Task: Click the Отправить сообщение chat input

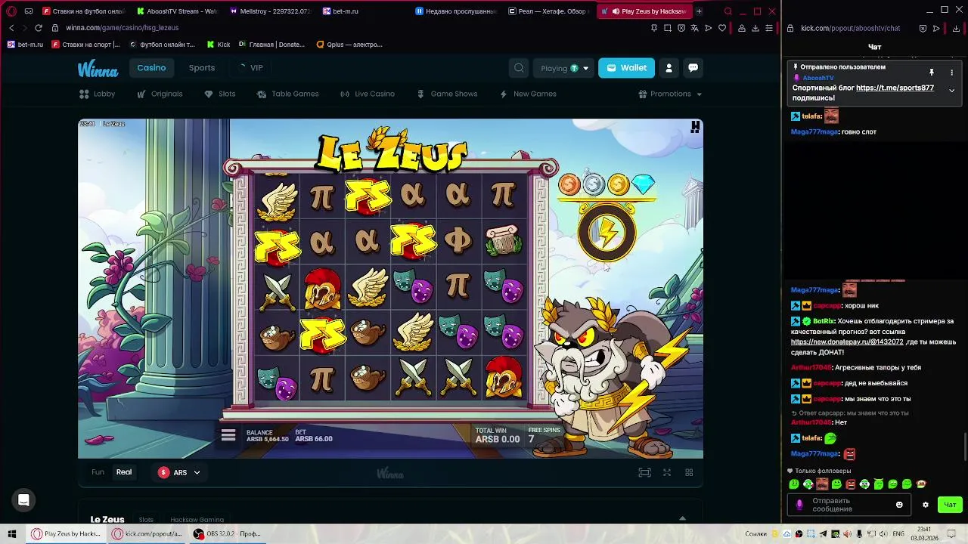Action: coord(847,505)
